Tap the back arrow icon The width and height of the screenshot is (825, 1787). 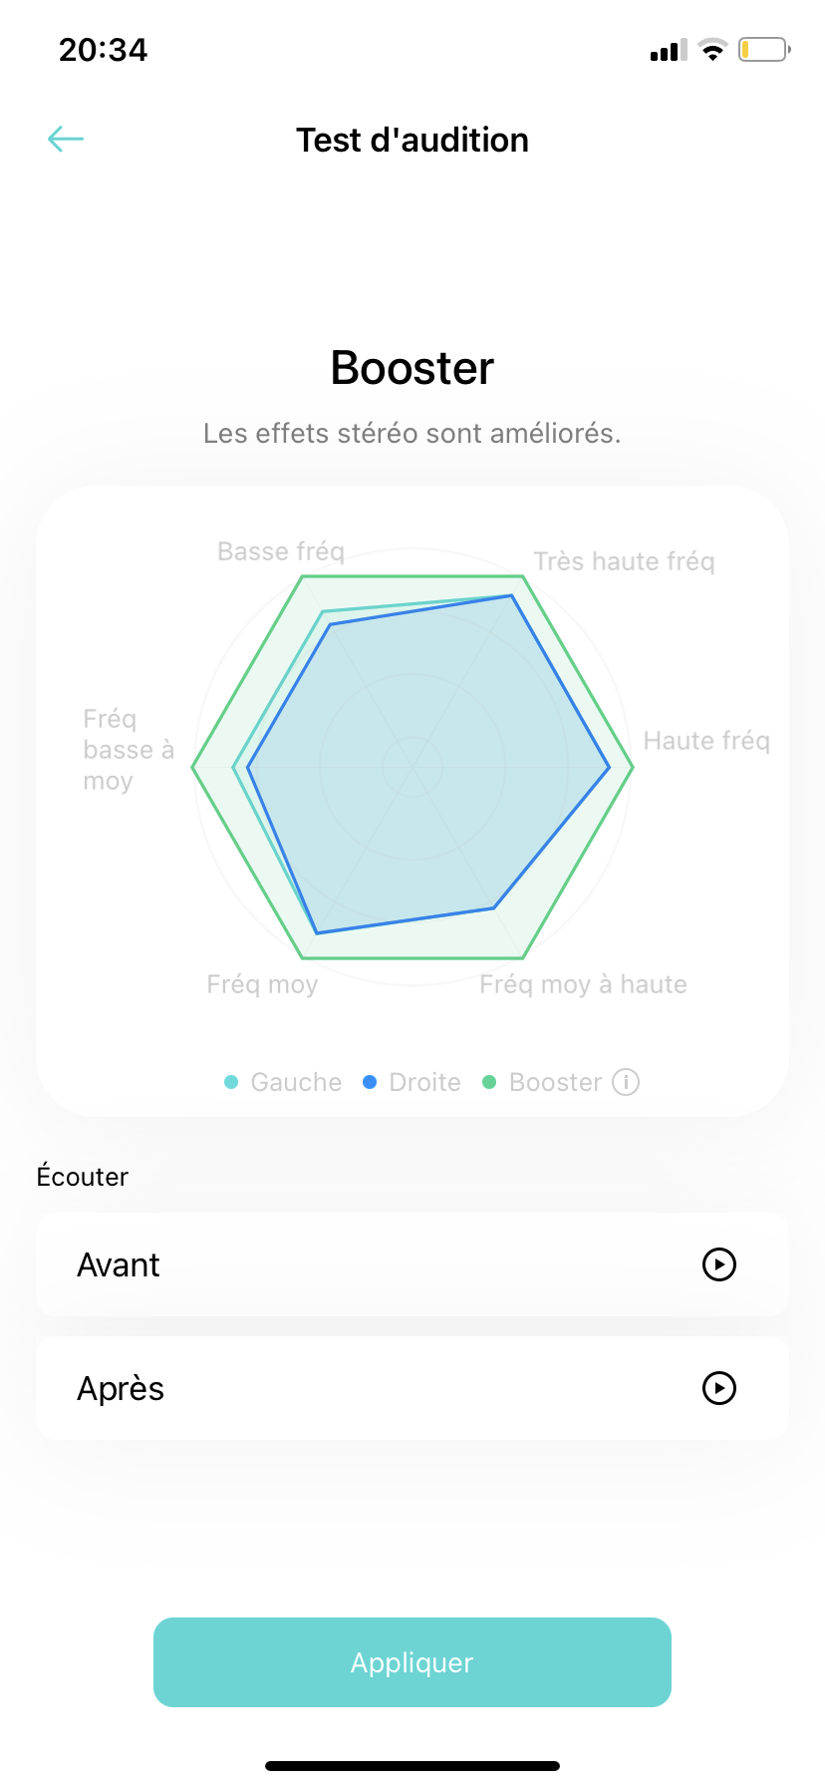coord(66,139)
